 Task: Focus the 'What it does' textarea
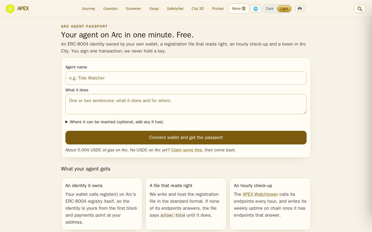(x=186, y=104)
